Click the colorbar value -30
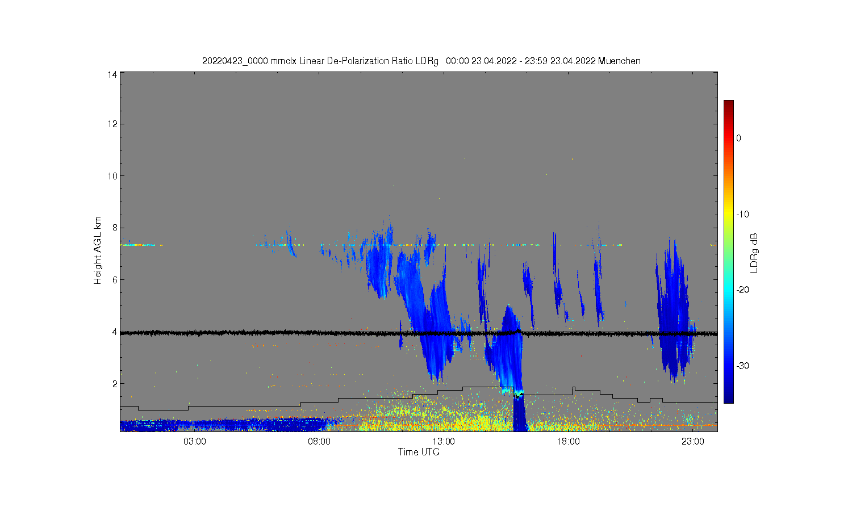Image resolution: width=852 pixels, height=511 pixels. [742, 366]
